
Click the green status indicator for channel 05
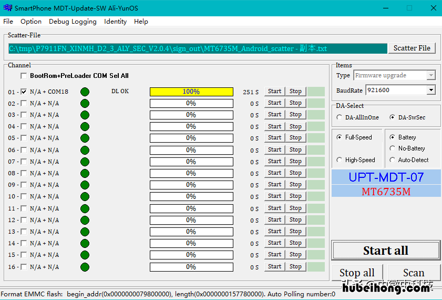(x=85, y=138)
